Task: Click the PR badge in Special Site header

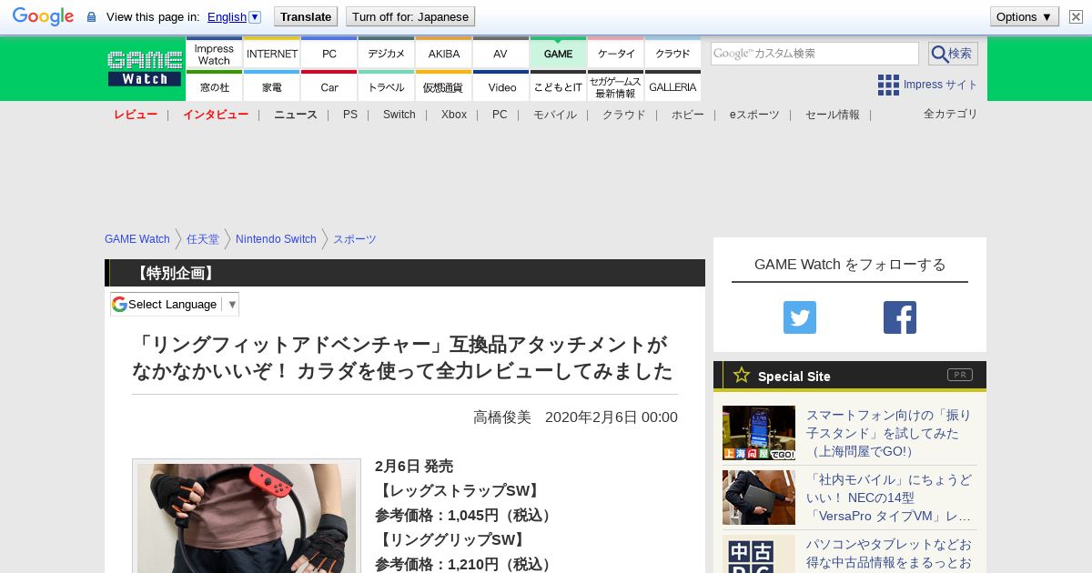Action: pos(959,375)
